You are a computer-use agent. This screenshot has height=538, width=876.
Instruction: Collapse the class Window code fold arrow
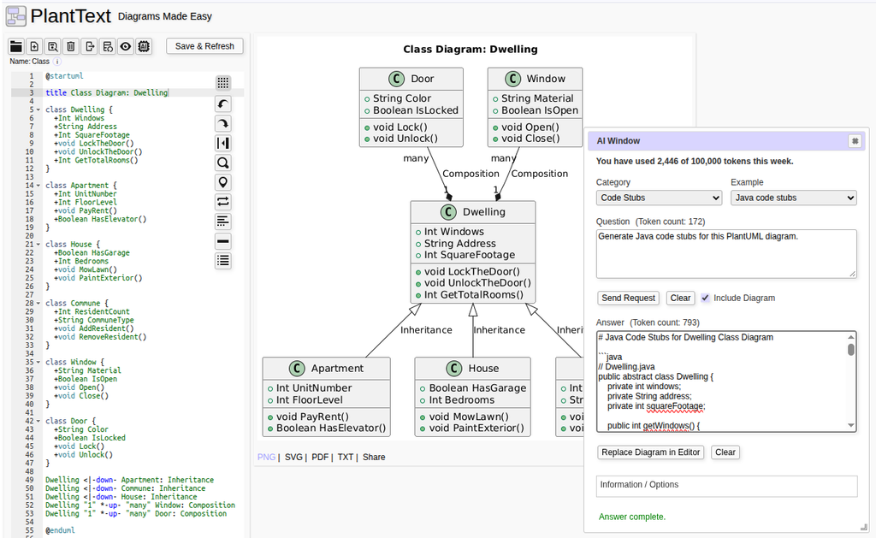tap(38, 363)
